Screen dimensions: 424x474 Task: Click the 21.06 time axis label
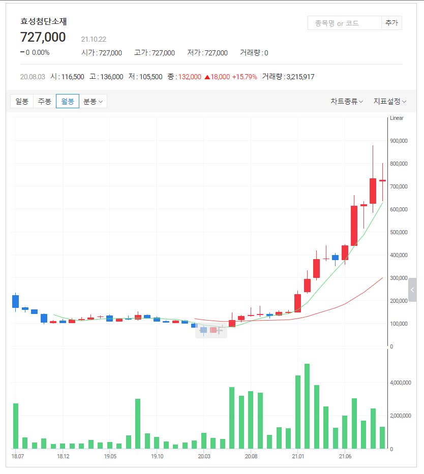click(x=345, y=456)
